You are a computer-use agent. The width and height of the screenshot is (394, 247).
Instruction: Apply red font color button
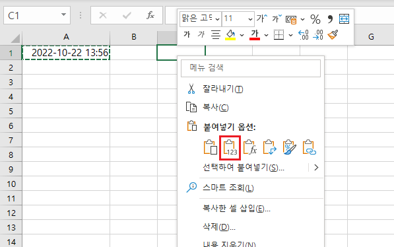click(255, 35)
